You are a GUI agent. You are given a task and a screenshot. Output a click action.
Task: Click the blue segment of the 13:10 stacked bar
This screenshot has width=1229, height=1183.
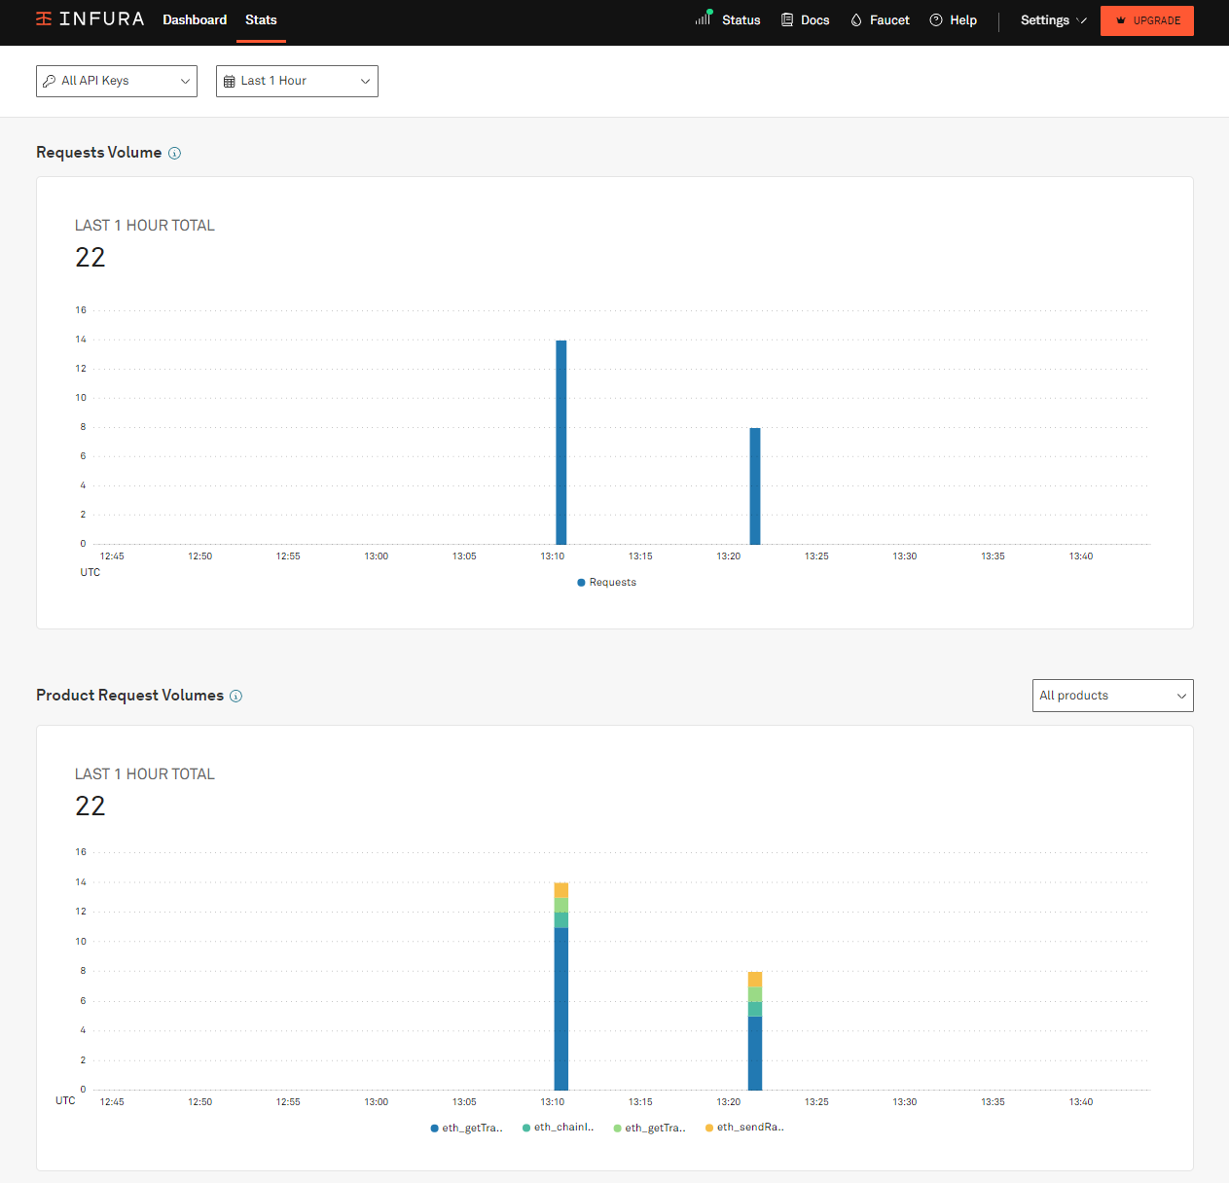(x=561, y=1009)
